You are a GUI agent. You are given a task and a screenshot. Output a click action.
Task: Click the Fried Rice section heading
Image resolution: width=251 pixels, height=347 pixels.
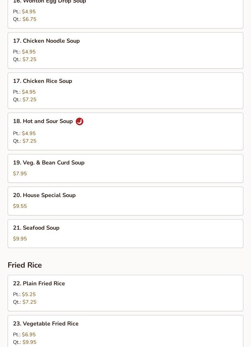pos(25,265)
